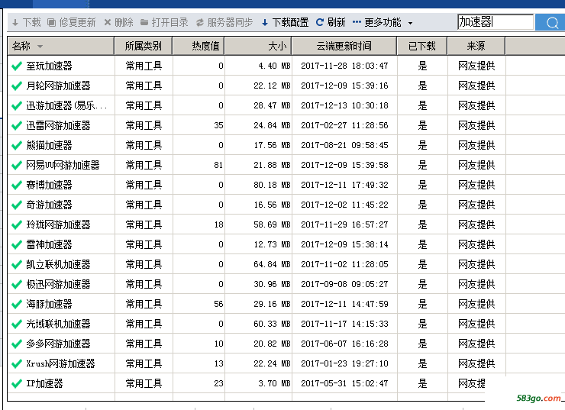565x410 pixels.
Task: Click 下载配置 download config button
Action: (x=285, y=23)
